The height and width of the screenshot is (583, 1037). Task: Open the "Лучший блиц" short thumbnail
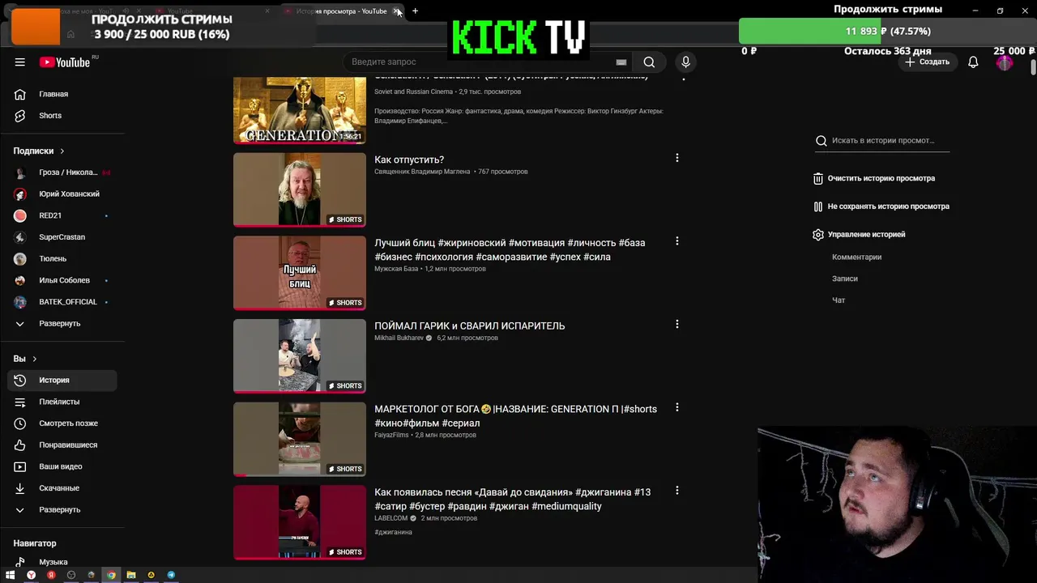pos(300,273)
